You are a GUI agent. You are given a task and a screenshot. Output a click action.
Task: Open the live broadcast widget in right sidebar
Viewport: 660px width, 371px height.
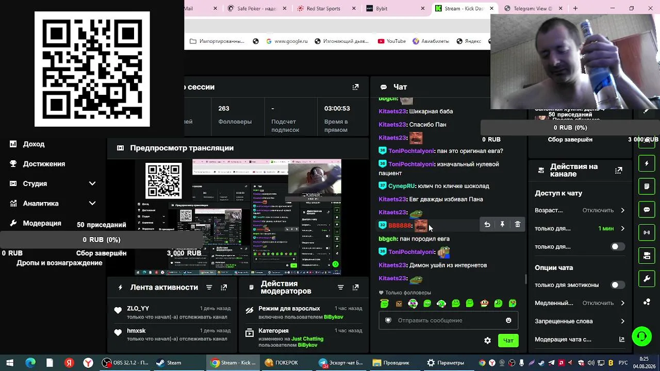647,232
